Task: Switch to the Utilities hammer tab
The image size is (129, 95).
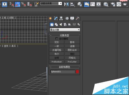Action: [77, 18]
